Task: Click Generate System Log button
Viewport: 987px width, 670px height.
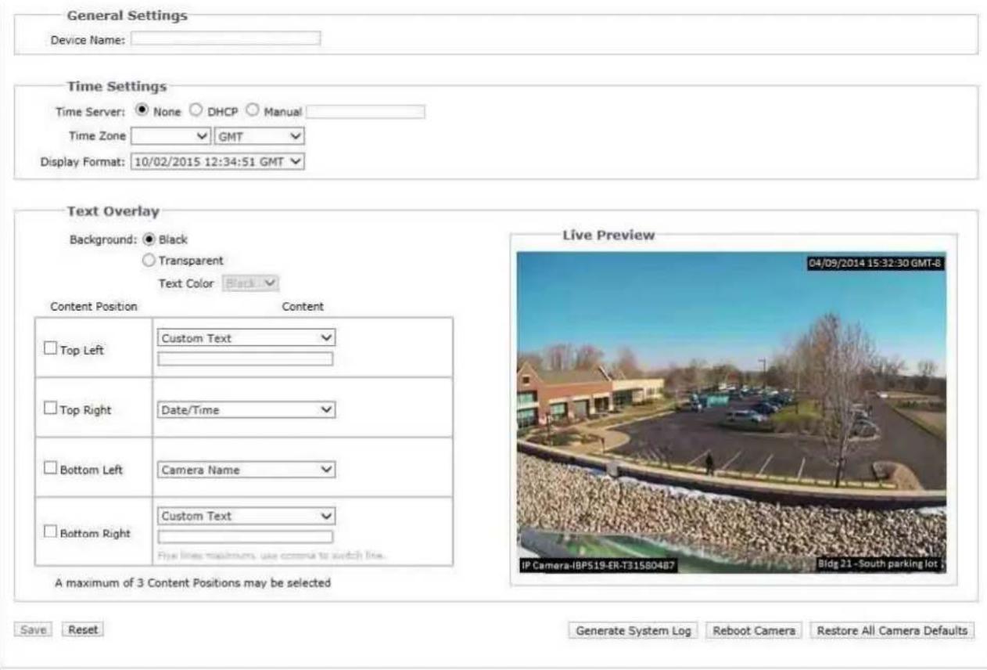Action: click(633, 631)
